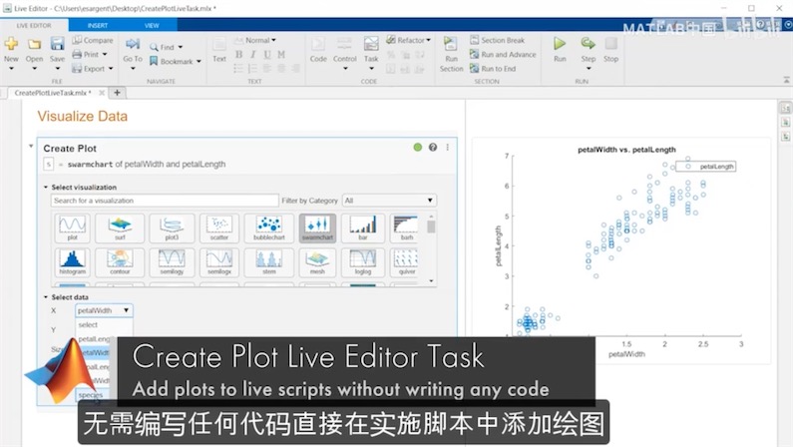Insert a Text block
Viewport: 793px width, 447px height.
pos(219,50)
